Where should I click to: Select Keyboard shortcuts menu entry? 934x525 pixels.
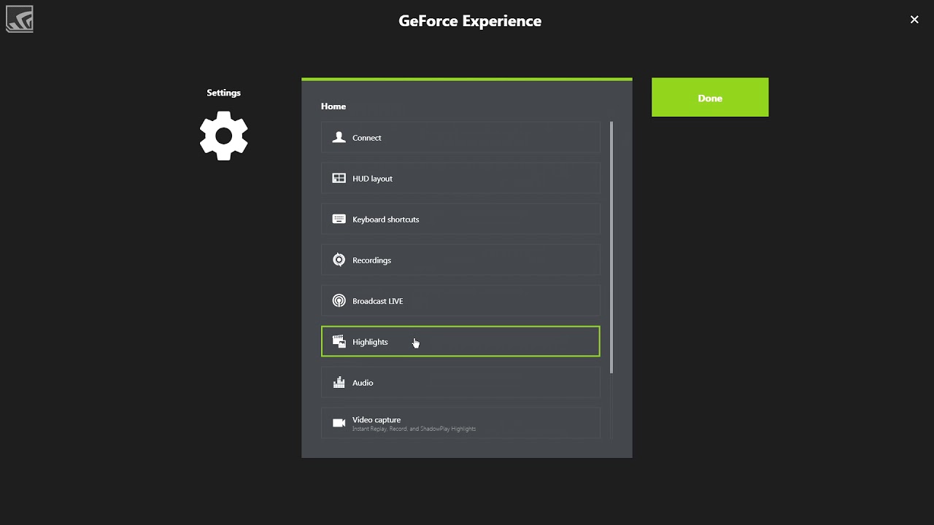[x=460, y=219]
